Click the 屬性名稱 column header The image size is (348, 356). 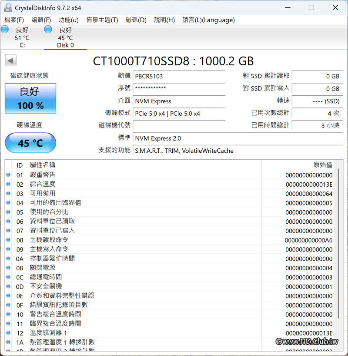(145, 165)
